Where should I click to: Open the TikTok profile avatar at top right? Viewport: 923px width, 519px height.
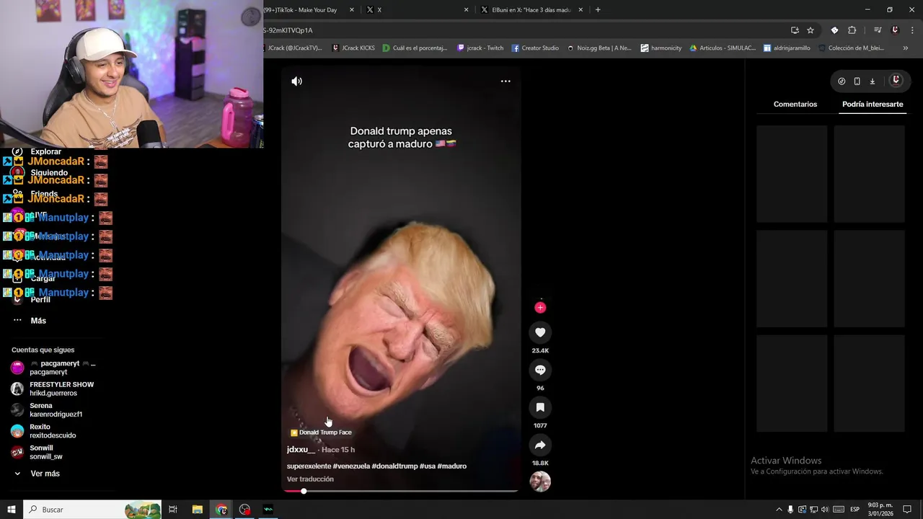pos(896,81)
